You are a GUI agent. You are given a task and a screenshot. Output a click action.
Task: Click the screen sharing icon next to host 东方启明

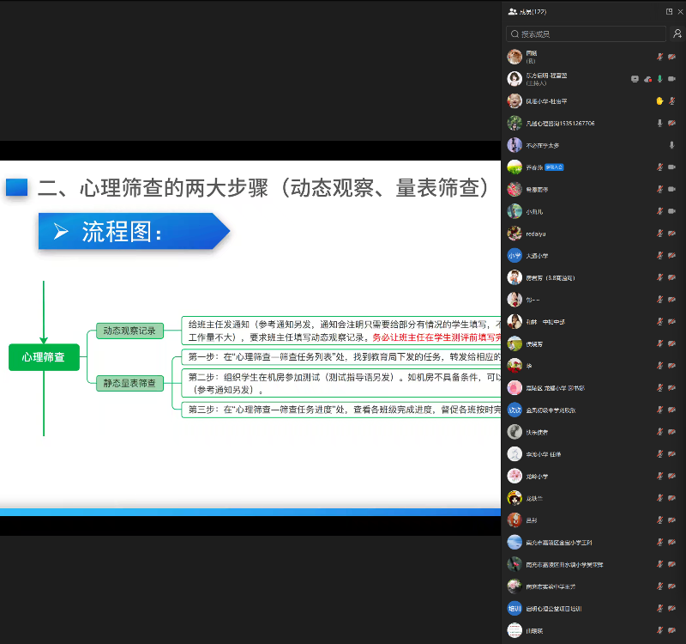coord(635,79)
